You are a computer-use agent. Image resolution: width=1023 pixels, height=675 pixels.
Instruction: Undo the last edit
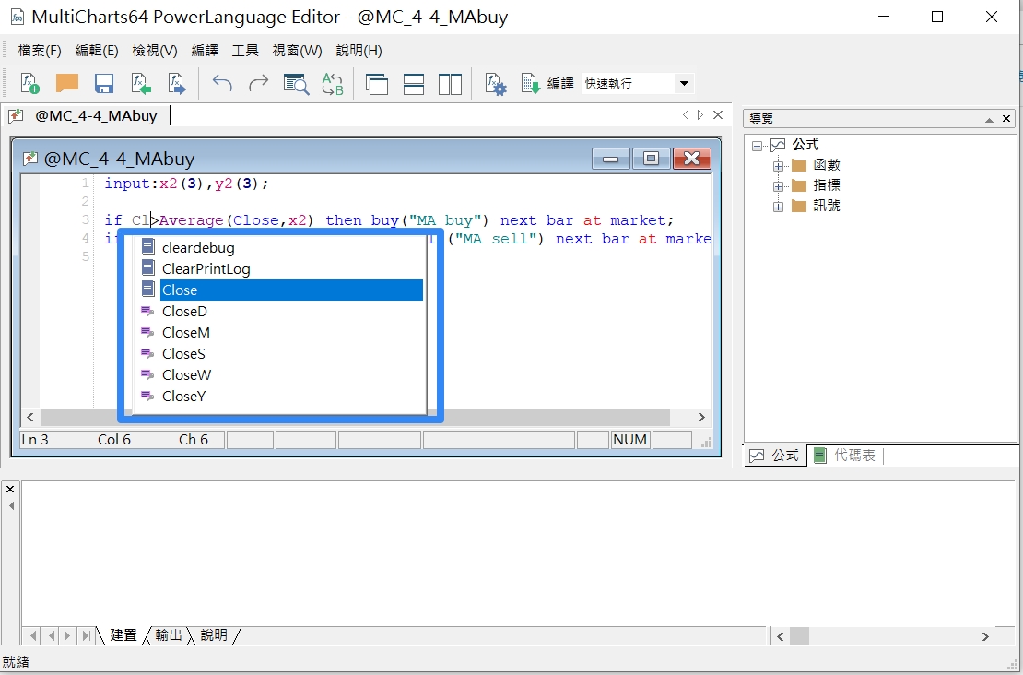[222, 84]
